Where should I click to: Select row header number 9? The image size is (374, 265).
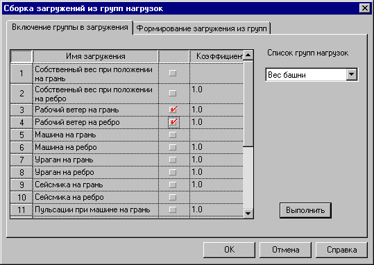tap(22, 185)
